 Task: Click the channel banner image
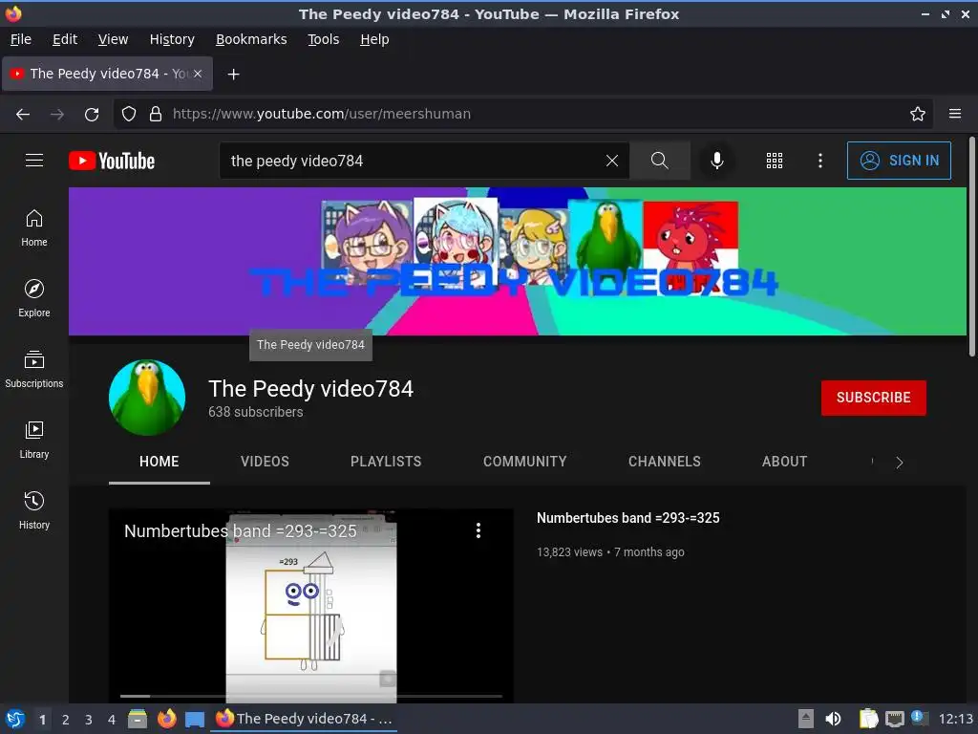pyautogui.click(x=518, y=261)
